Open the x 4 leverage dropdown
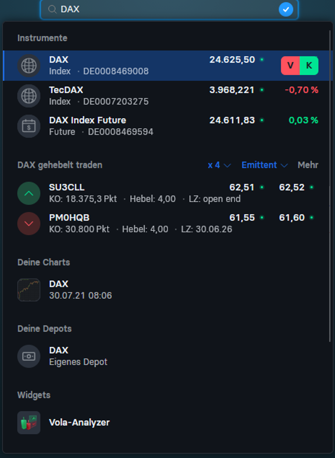 pyautogui.click(x=219, y=165)
